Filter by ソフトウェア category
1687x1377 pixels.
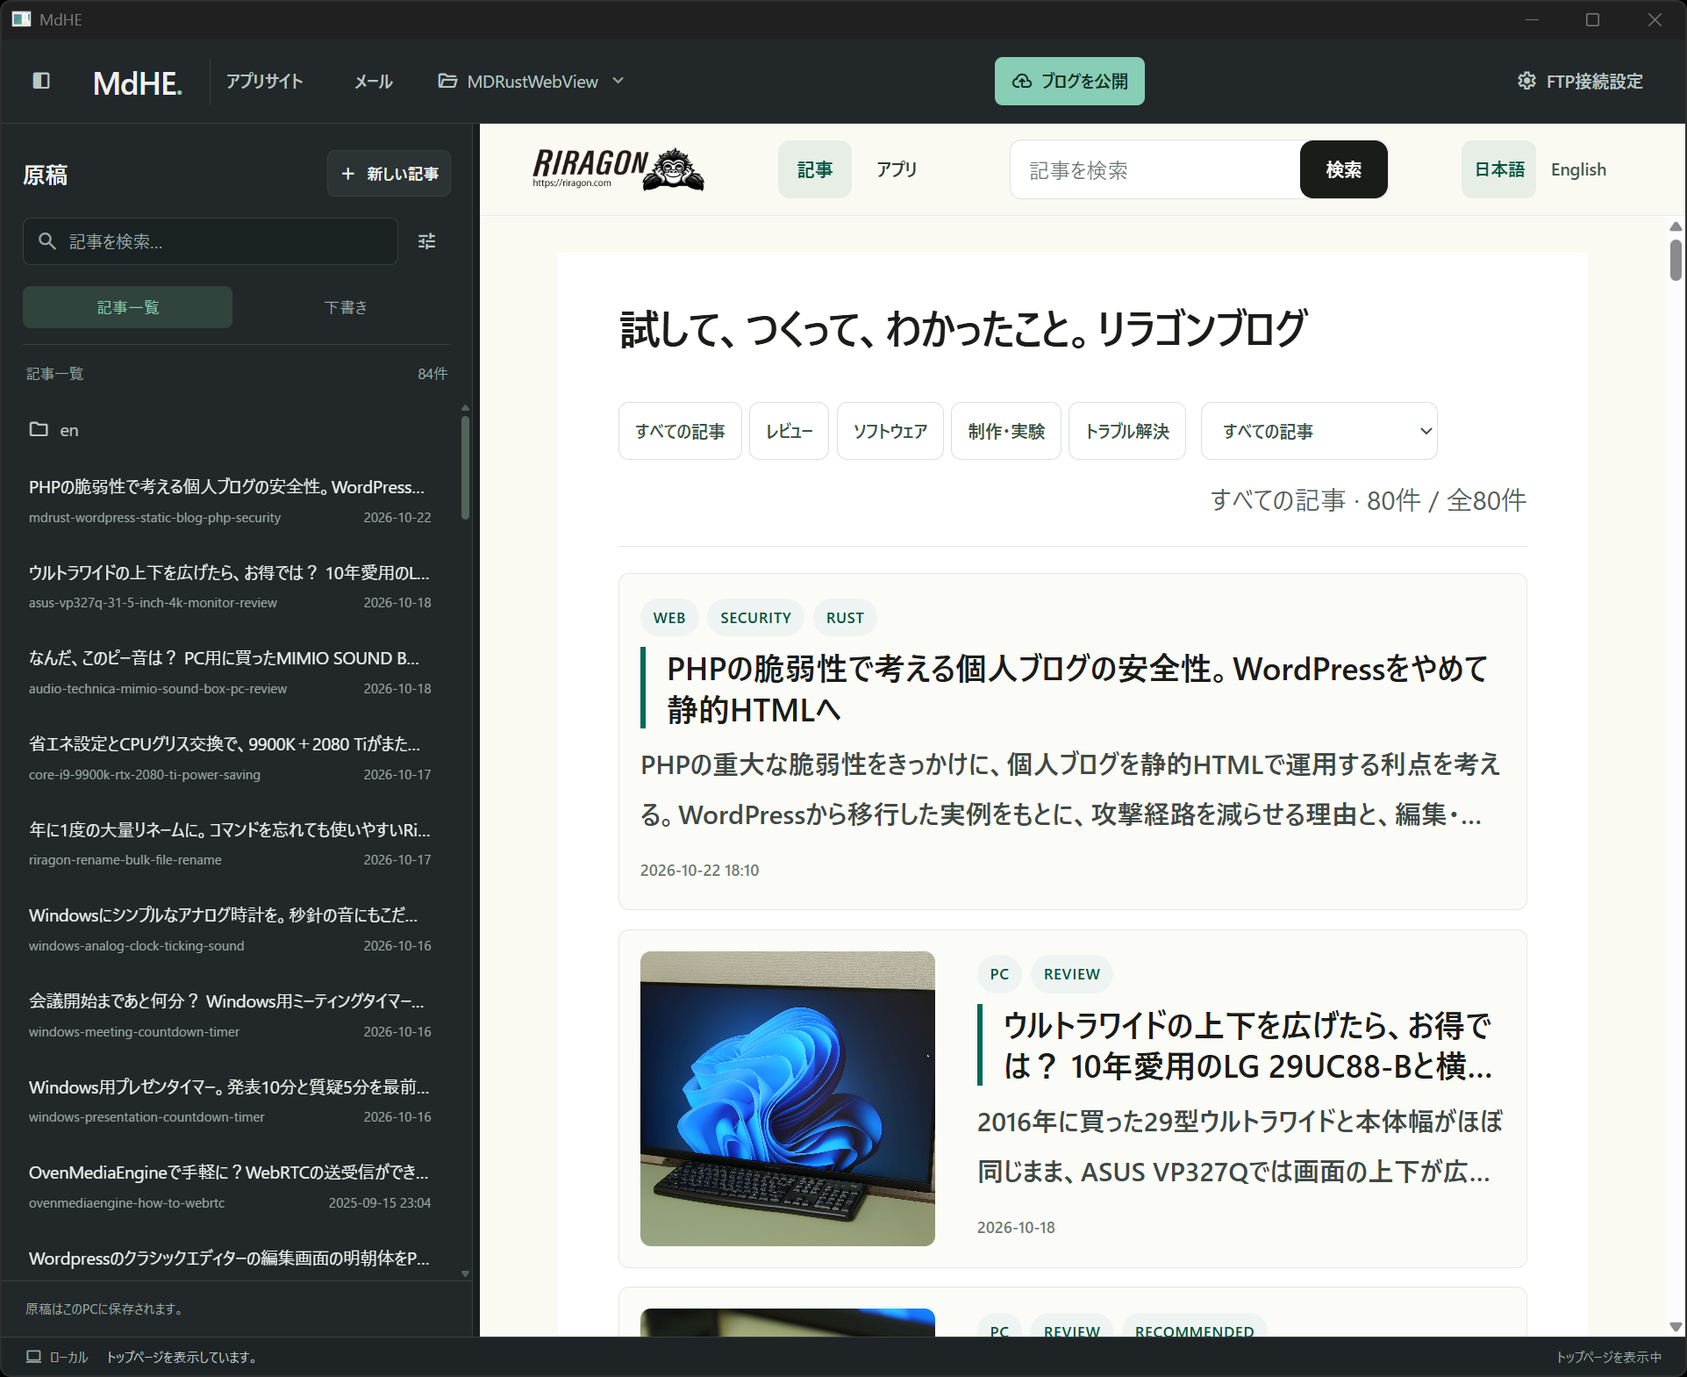(x=890, y=431)
